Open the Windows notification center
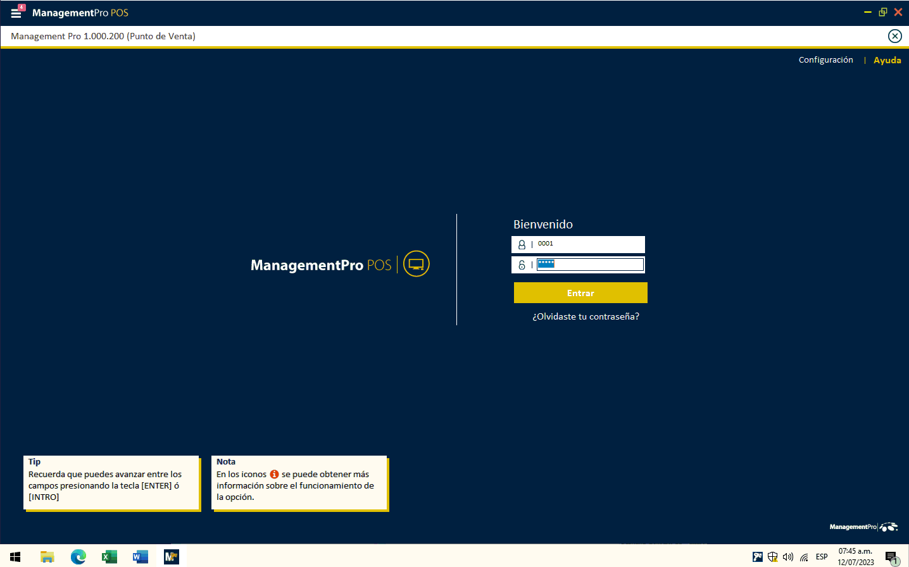The height and width of the screenshot is (567, 909). click(x=891, y=558)
